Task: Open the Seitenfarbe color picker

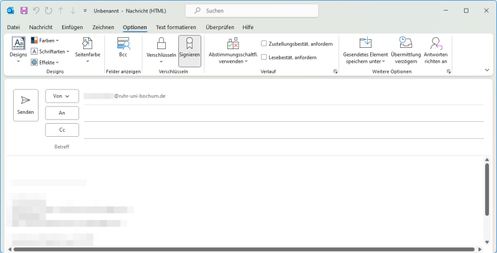Action: pyautogui.click(x=88, y=50)
